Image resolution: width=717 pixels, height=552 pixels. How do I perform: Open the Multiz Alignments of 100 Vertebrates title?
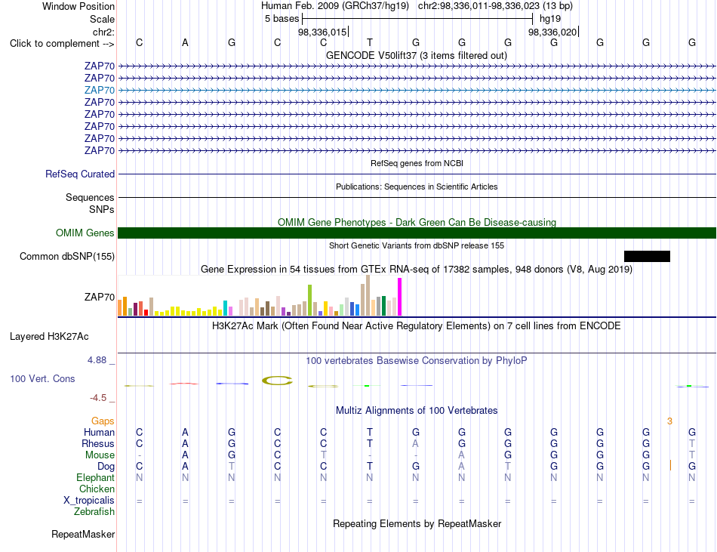[417, 410]
